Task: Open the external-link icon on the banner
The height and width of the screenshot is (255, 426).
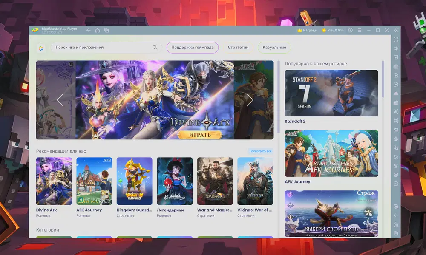Action: (x=71, y=64)
